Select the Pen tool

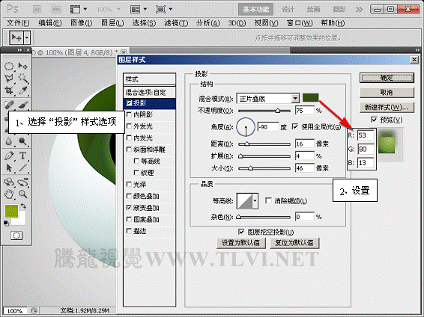pyautogui.click(x=9, y=156)
